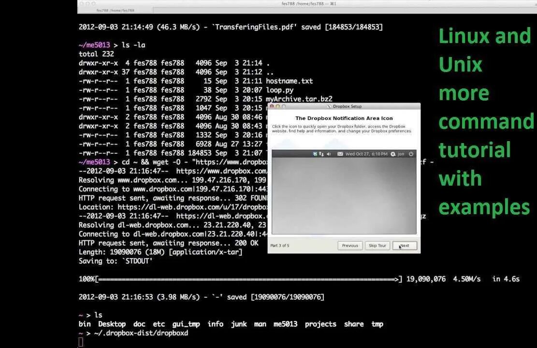The width and height of the screenshot is (537, 348).
Task: Click 'tmp' in the ls output
Action: coord(377,324)
